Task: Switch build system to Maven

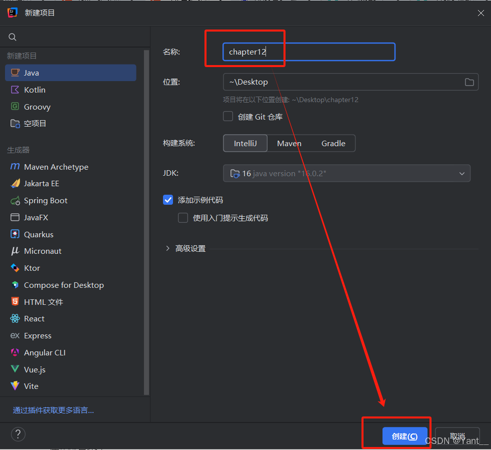Action: (289, 143)
